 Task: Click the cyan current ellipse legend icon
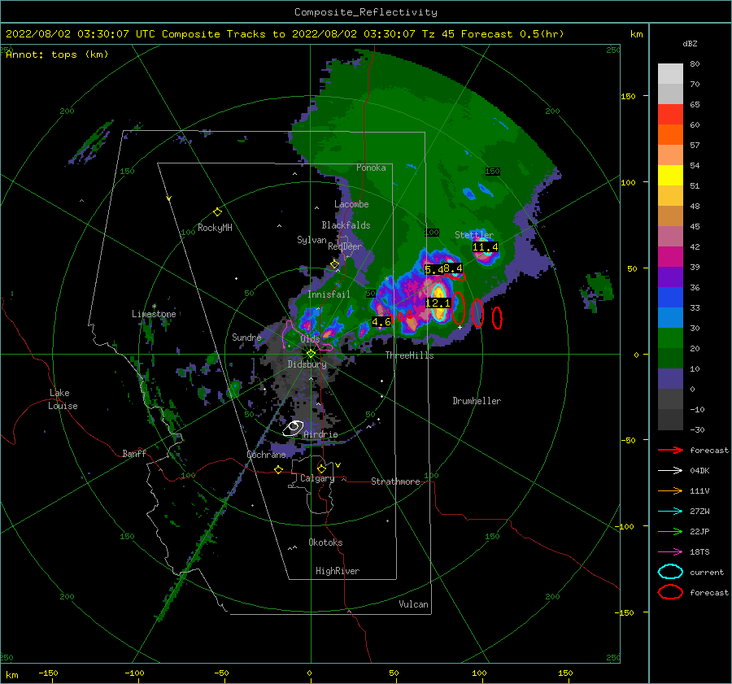click(x=670, y=572)
